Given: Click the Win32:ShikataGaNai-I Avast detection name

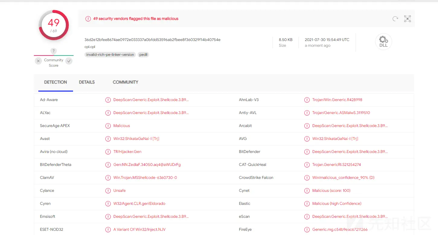Looking at the screenshot, I should tap(136, 139).
